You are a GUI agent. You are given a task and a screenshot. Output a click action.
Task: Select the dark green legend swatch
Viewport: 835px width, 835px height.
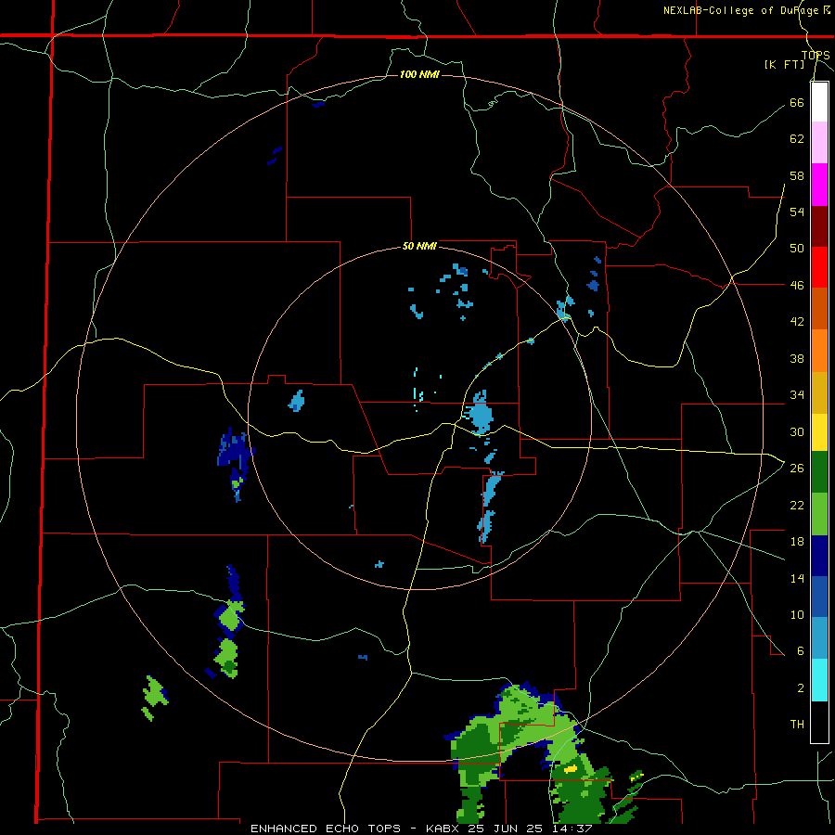[819, 472]
